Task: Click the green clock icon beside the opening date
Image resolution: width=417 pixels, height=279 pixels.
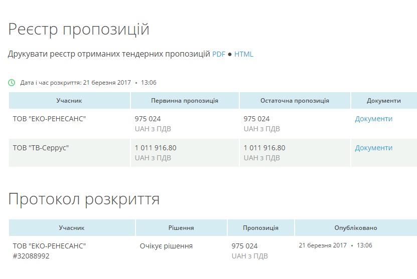Action: coord(12,83)
